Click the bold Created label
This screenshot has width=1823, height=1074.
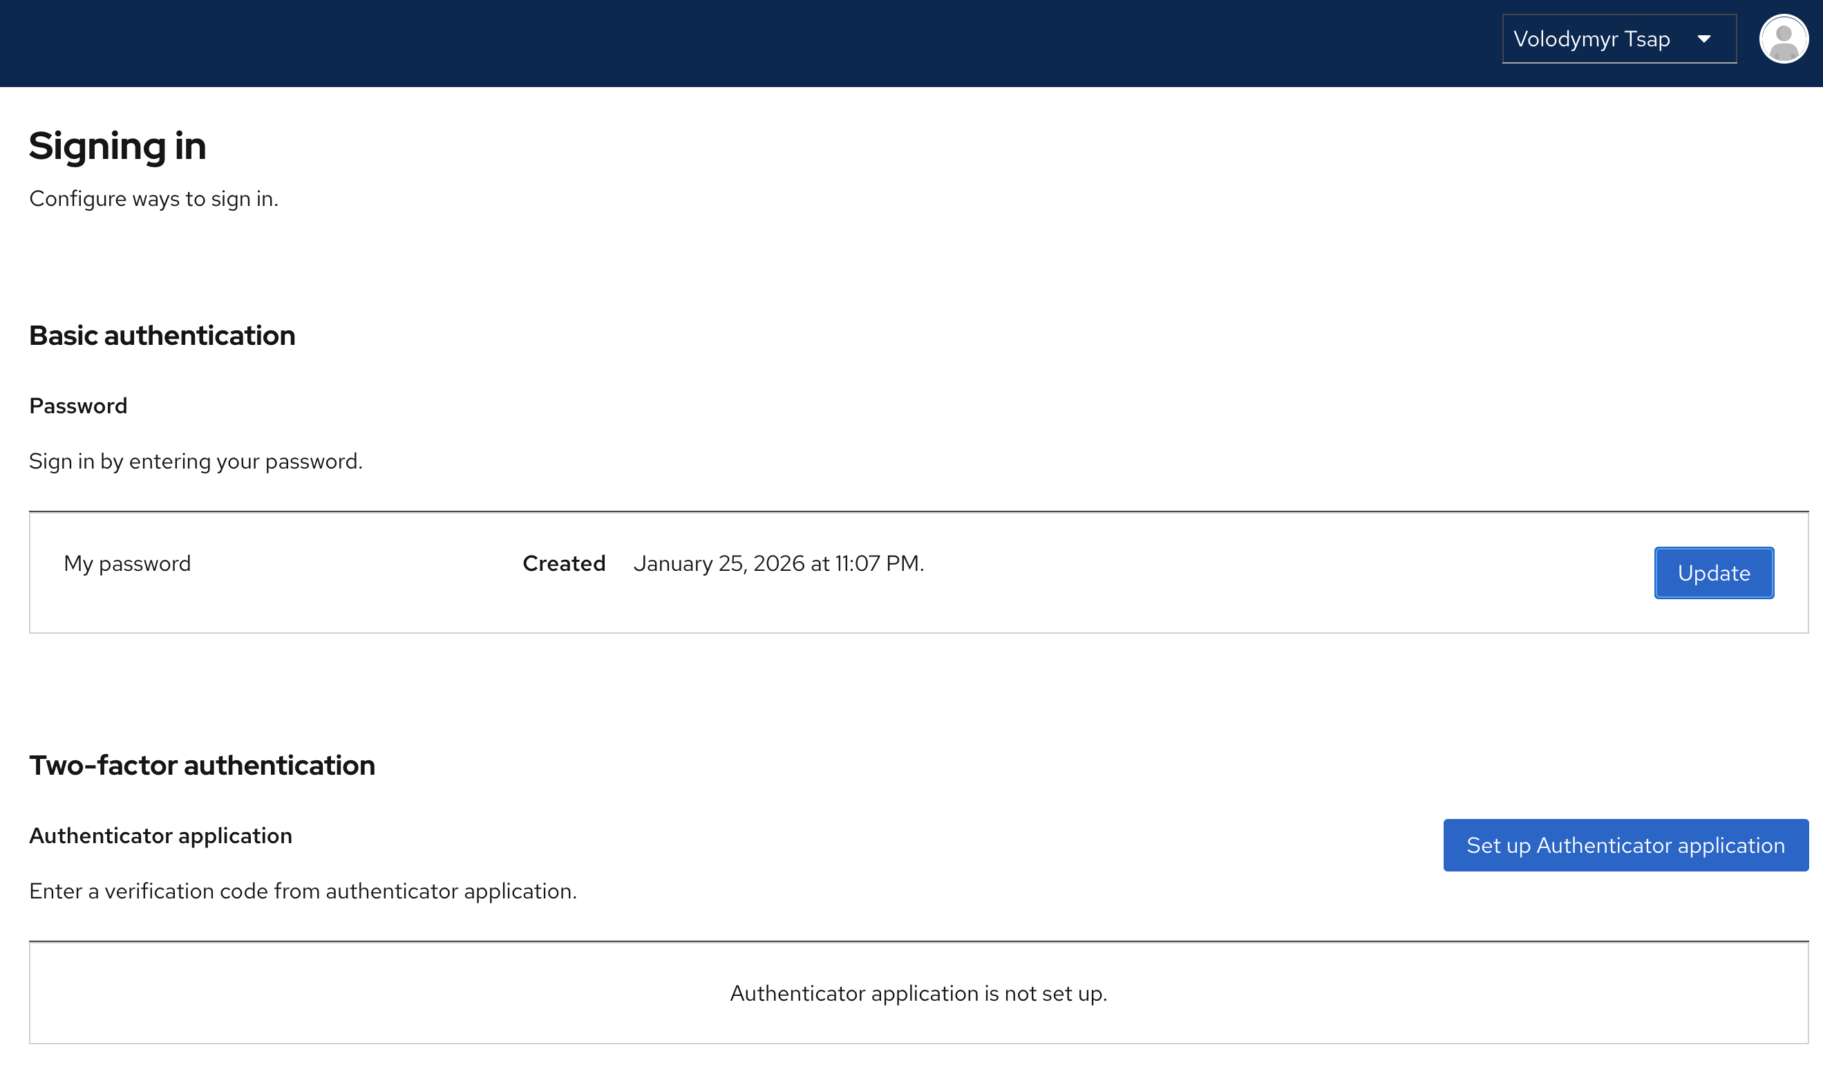tap(563, 564)
